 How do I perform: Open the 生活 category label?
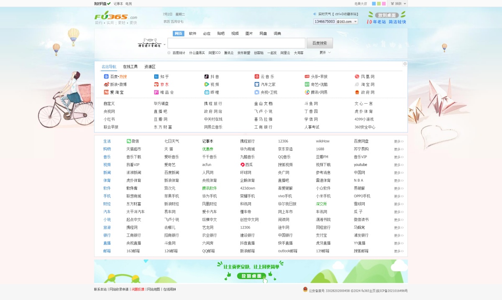(x=107, y=141)
